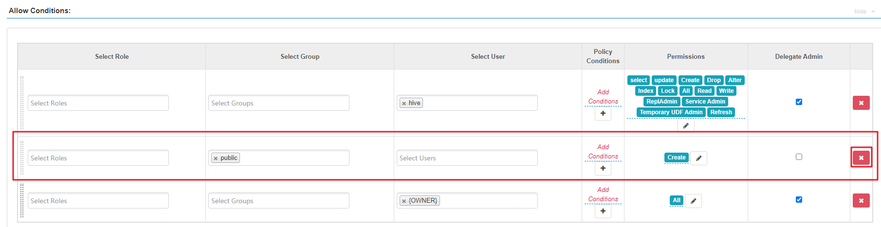This screenshot has height=227, width=881.
Task: Open Select Users field in public row
Action: click(x=467, y=158)
